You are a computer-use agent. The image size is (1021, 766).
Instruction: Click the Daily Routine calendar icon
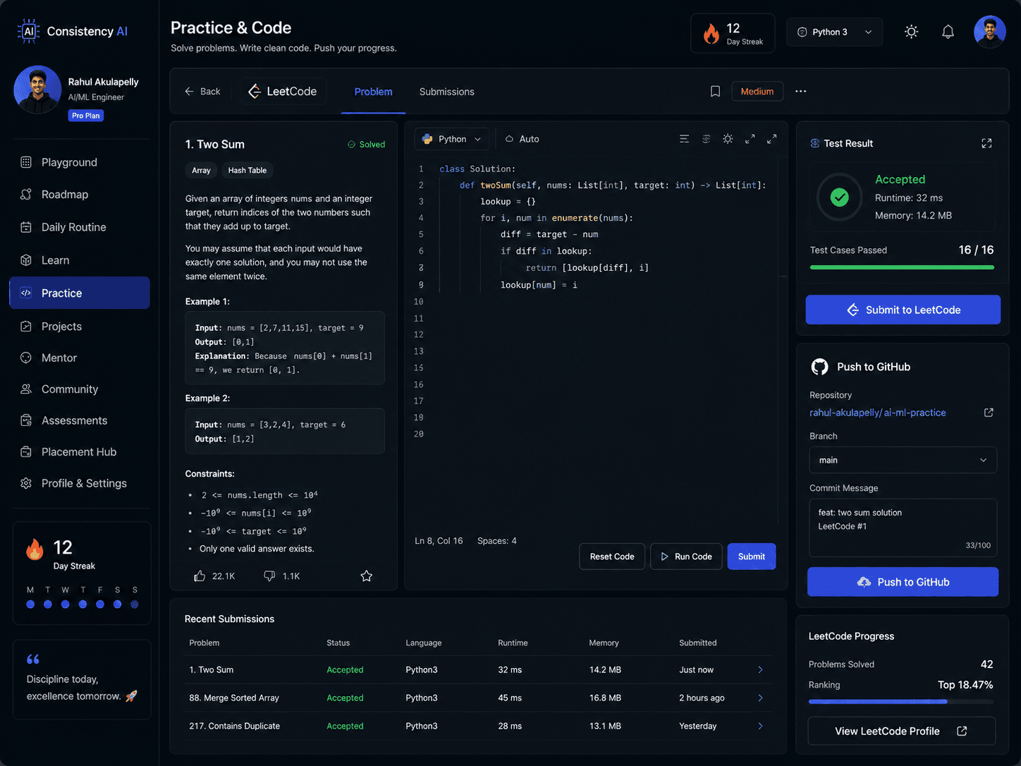[26, 227]
